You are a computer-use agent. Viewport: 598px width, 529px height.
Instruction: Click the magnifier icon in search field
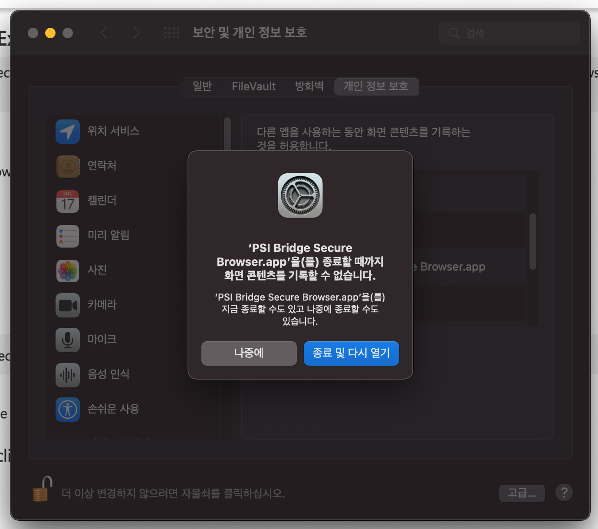tap(454, 33)
